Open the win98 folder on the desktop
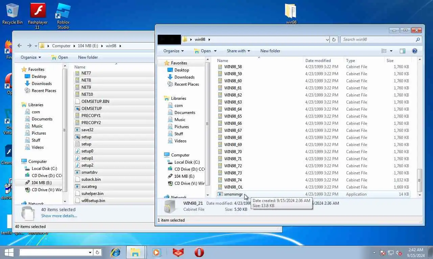Viewport: 433px width, 259px height. click(x=291, y=14)
